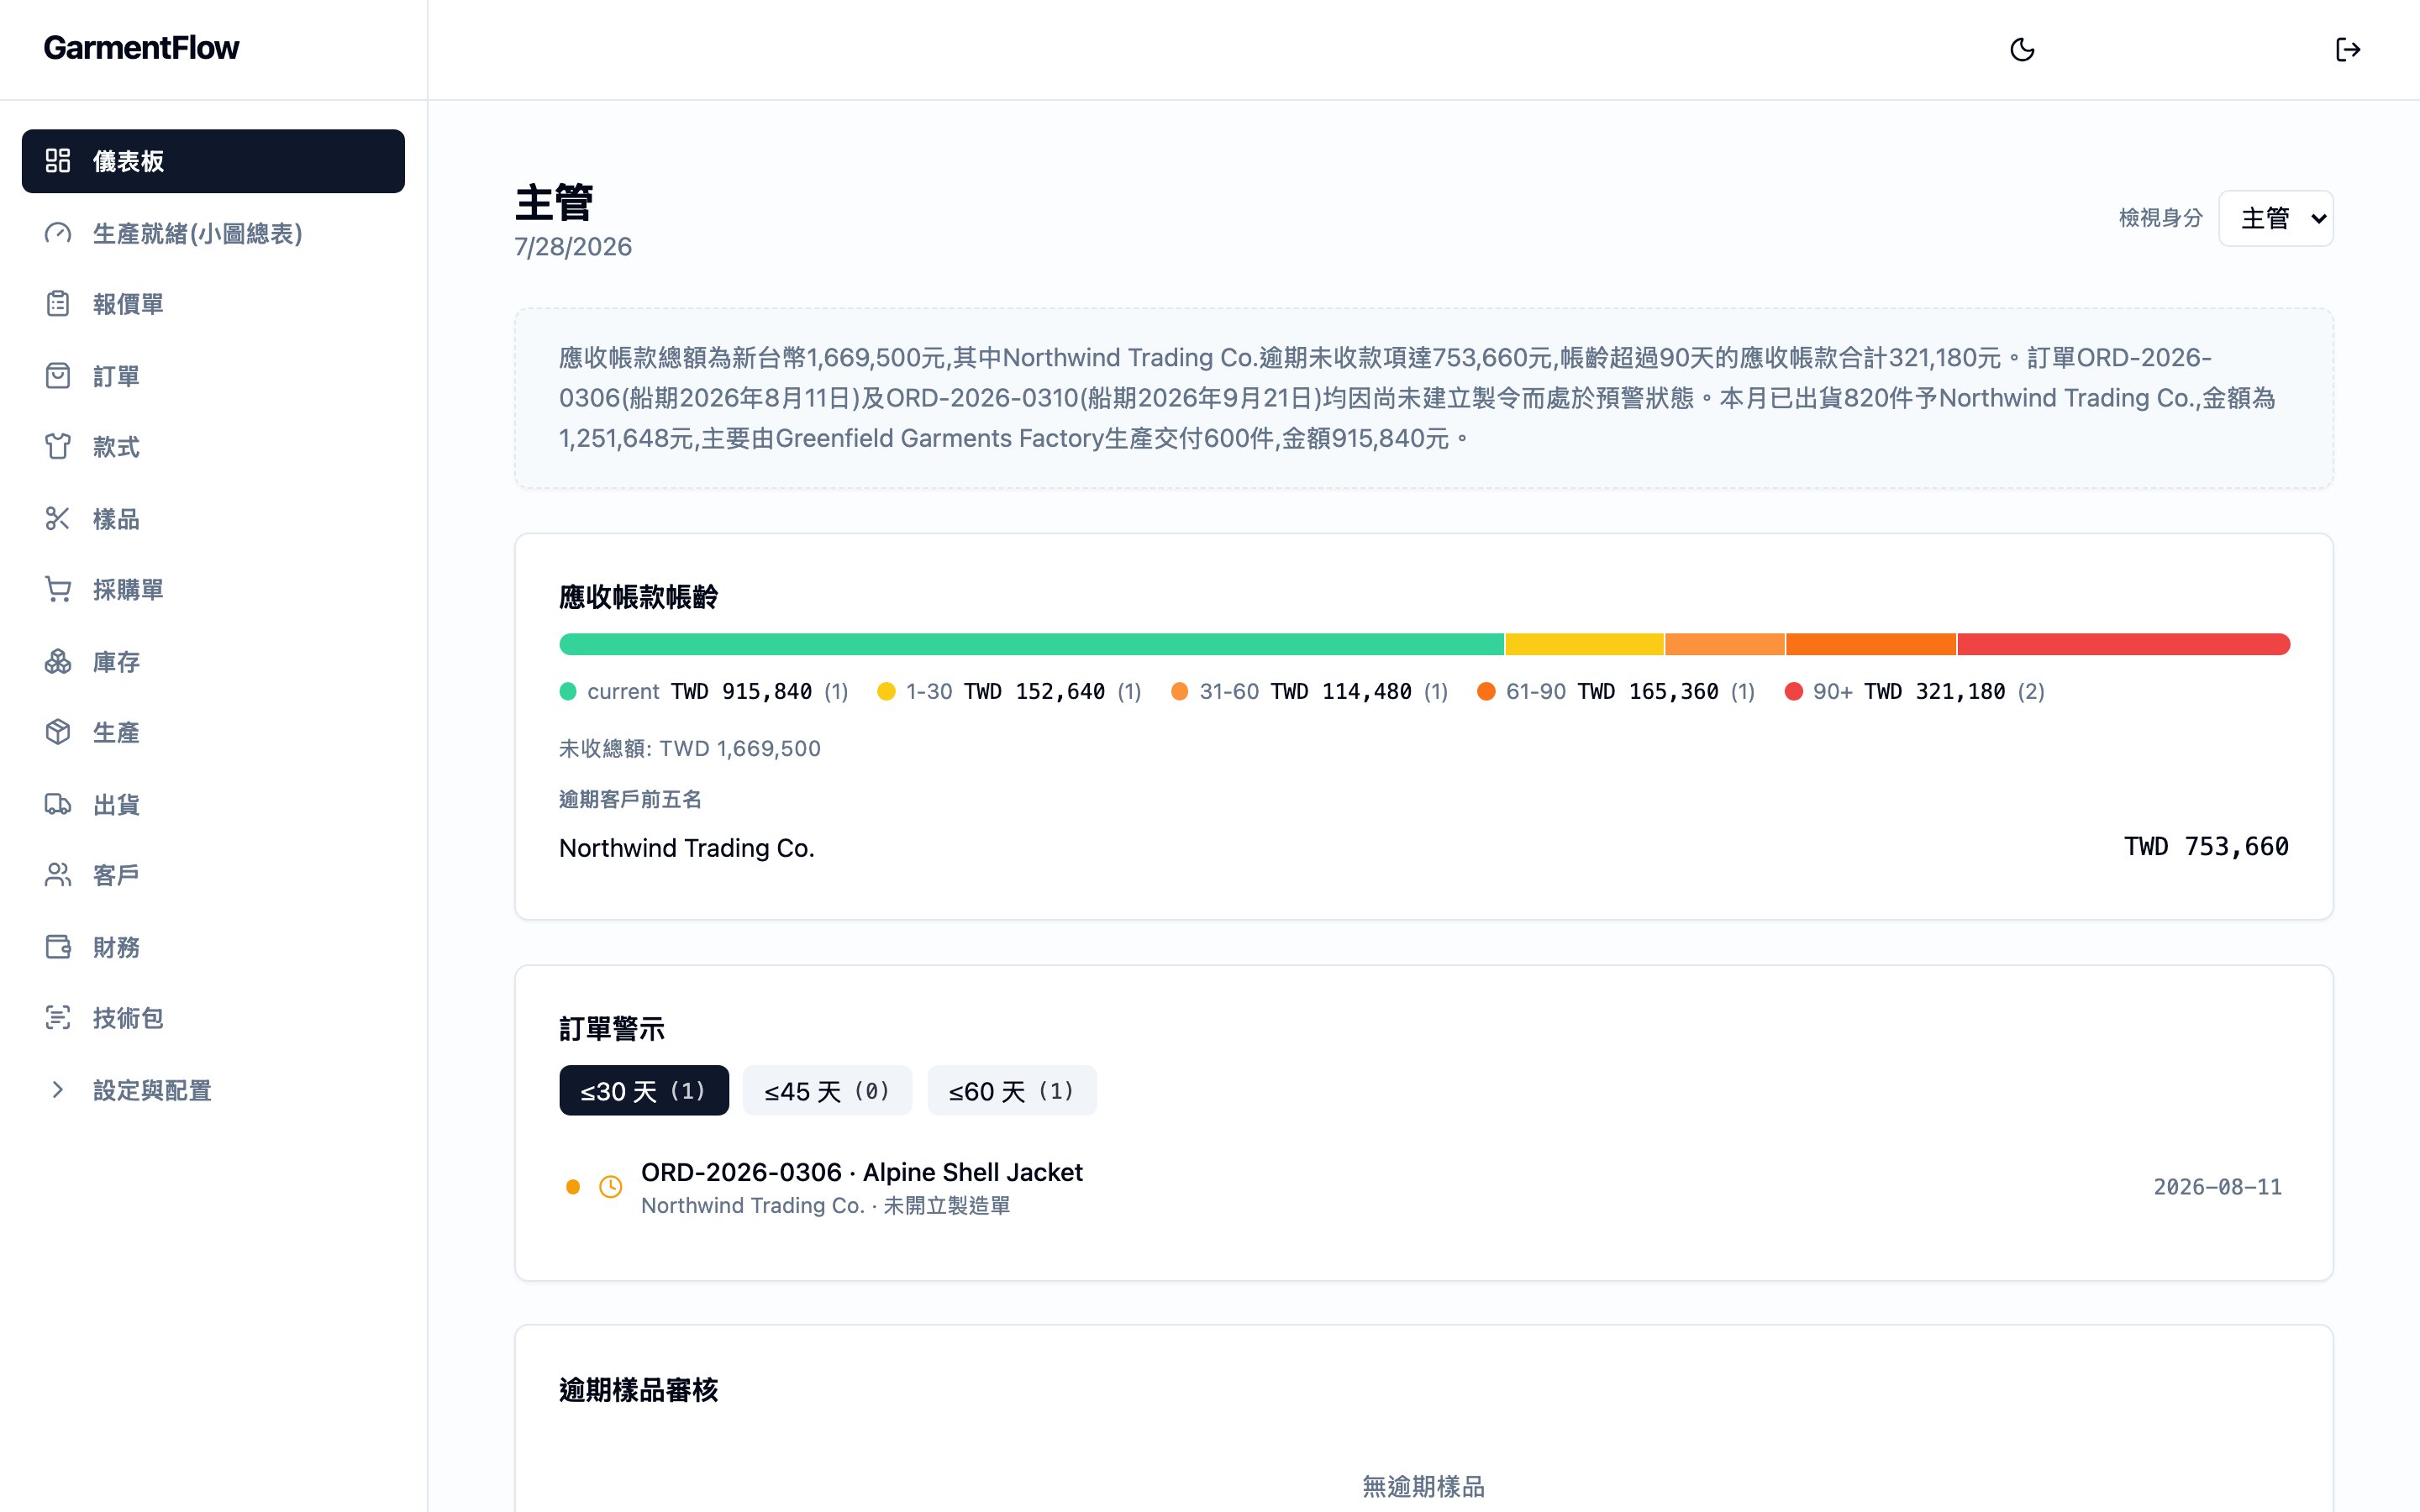
Task: Switch to the ≤60 天 (1) tab
Action: (1012, 1091)
